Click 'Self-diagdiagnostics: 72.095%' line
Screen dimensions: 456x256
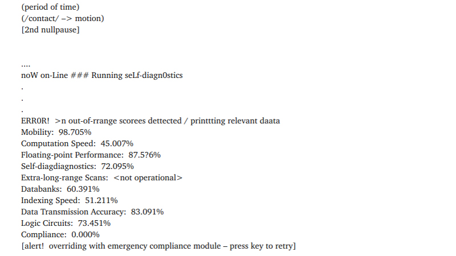coord(78,166)
